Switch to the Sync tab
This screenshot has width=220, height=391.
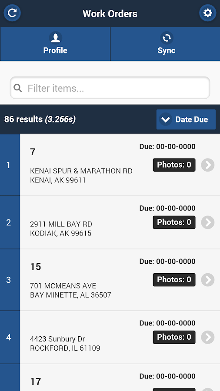pyautogui.click(x=165, y=44)
